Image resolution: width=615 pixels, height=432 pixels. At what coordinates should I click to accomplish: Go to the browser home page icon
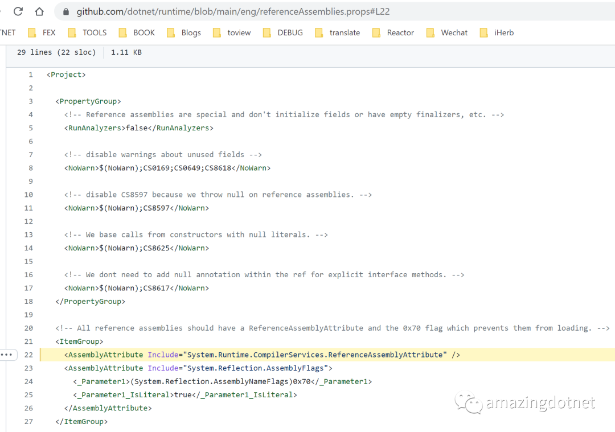39,11
